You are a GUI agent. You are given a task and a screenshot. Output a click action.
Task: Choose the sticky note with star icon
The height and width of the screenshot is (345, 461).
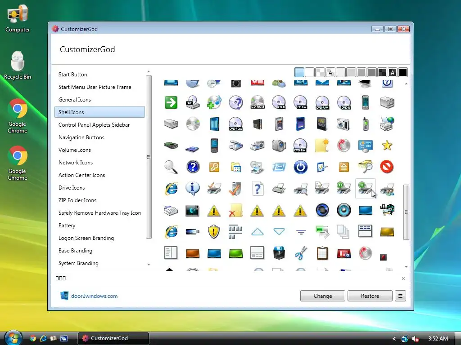coord(322,145)
